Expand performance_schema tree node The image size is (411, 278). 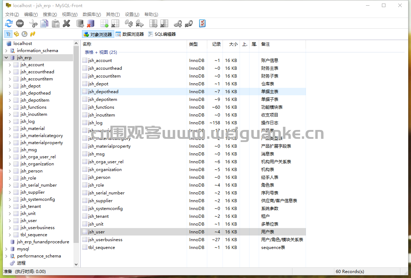[6, 256]
